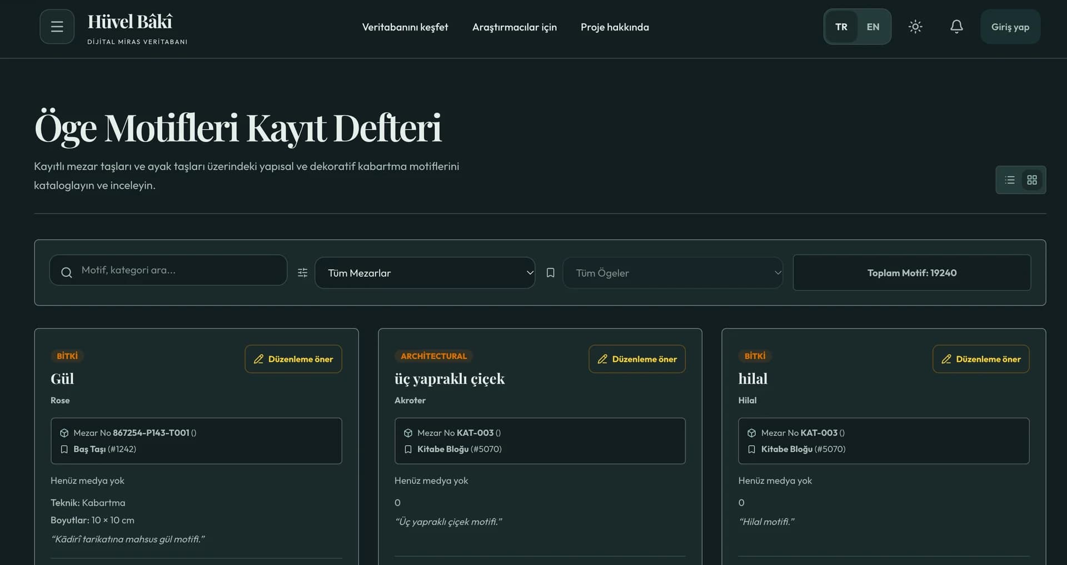The image size is (1067, 565).
Task: Click the Toplam Motif: 19240 counter
Action: 912,273
